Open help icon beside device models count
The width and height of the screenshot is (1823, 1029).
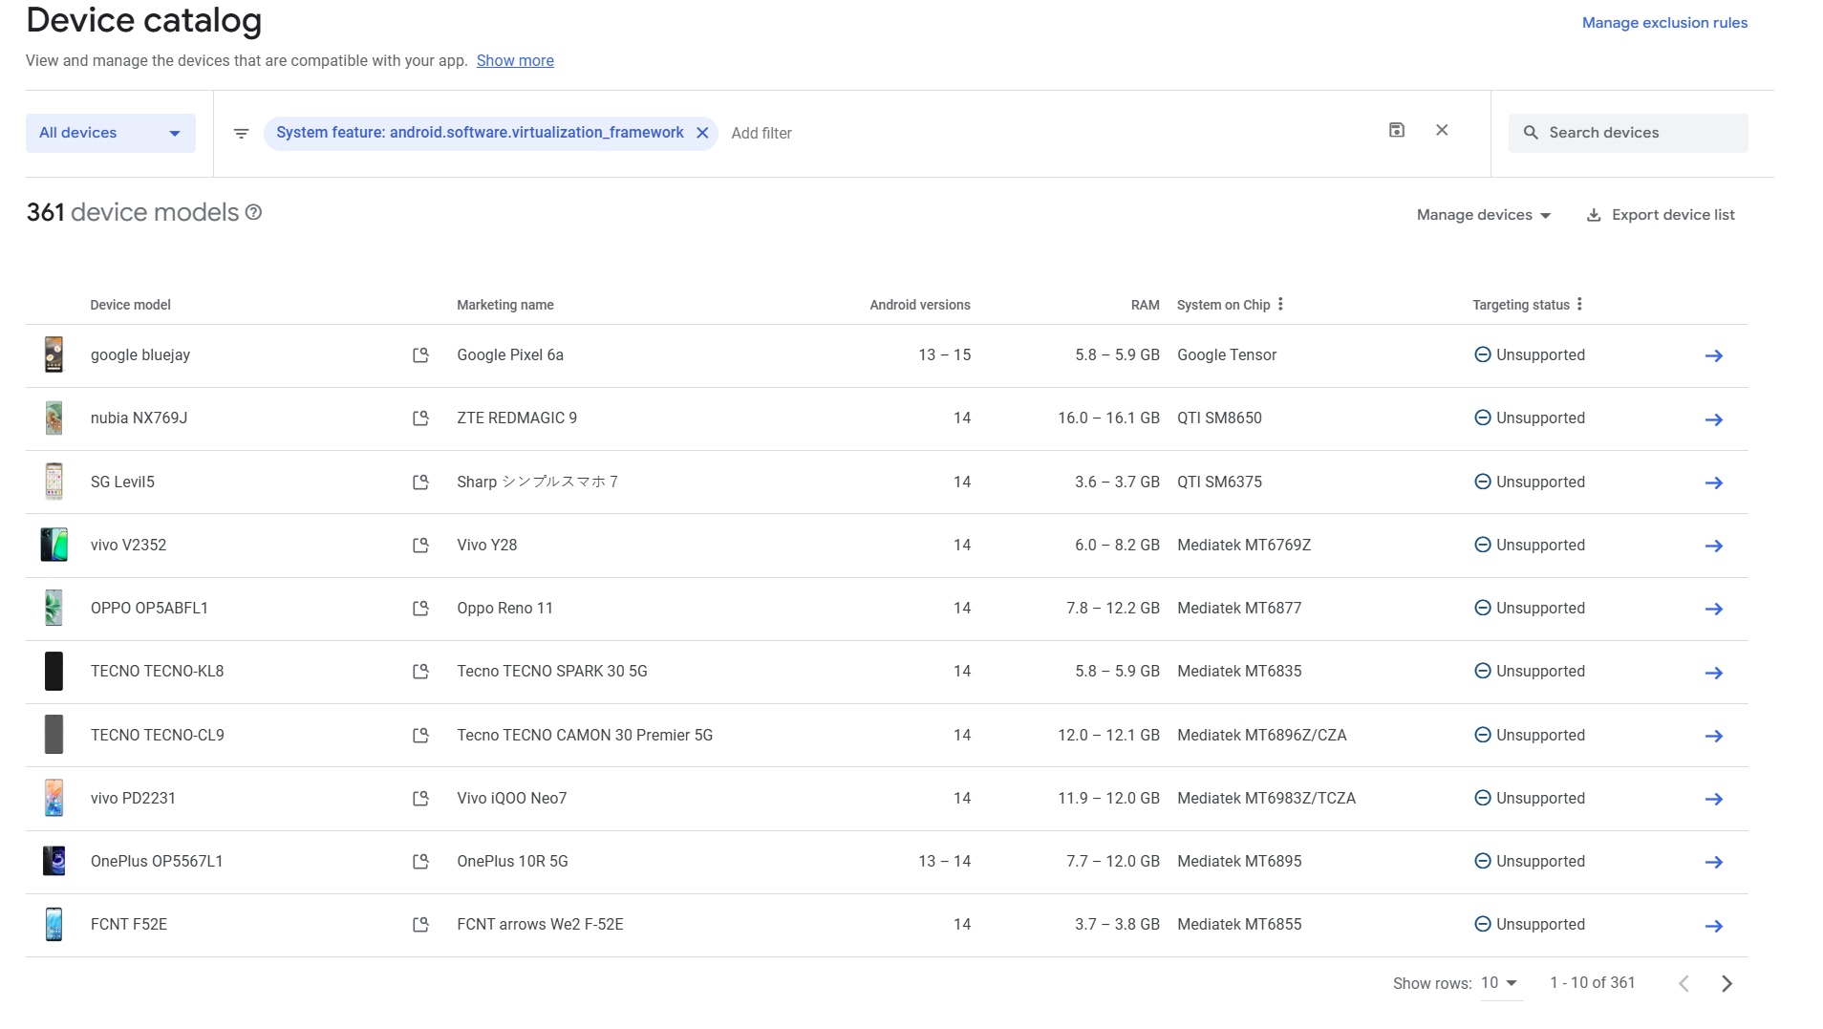pyautogui.click(x=253, y=212)
